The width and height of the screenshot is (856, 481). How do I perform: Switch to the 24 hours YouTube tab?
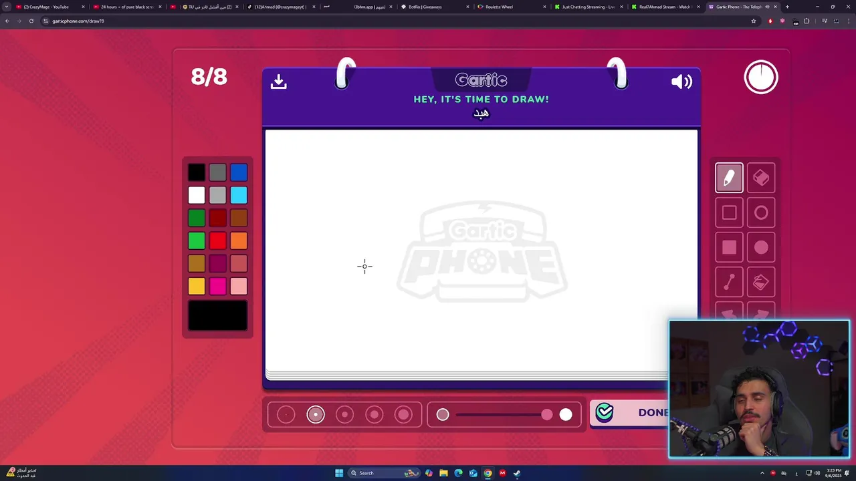point(127,7)
